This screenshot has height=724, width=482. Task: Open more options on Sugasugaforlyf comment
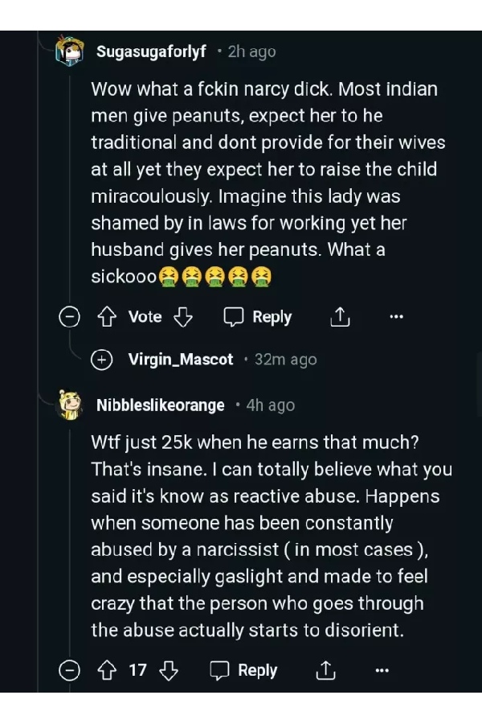point(396,317)
